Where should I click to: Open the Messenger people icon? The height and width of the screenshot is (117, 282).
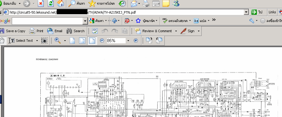point(176,3)
